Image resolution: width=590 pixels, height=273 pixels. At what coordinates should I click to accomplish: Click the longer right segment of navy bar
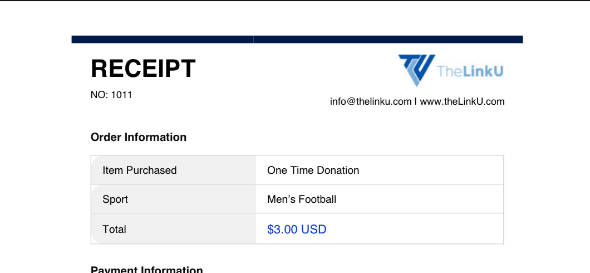(389, 40)
